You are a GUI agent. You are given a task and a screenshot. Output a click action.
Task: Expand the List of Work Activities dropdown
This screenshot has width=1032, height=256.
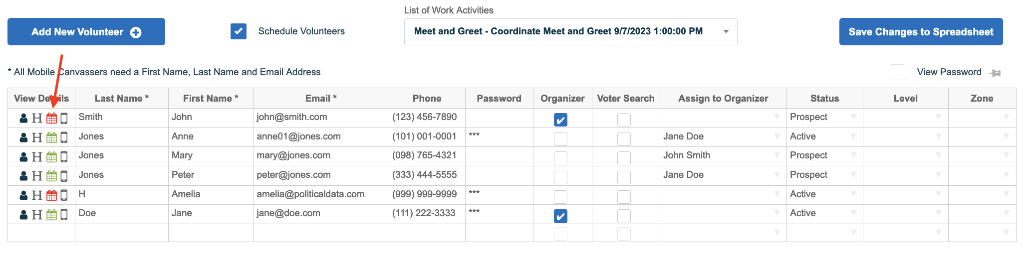[570, 32]
